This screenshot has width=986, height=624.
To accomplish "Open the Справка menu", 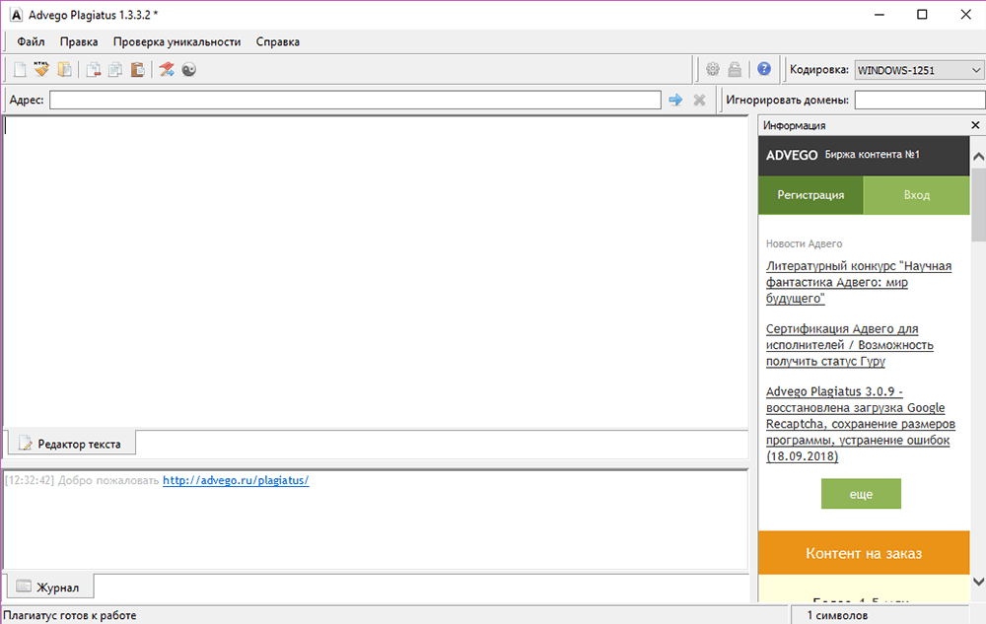I will pos(277,41).
